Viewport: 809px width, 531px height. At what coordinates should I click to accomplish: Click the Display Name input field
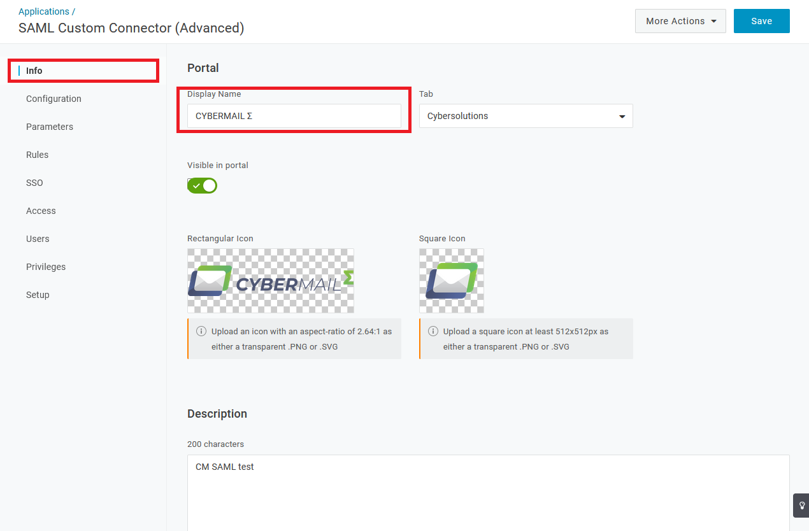(x=294, y=116)
